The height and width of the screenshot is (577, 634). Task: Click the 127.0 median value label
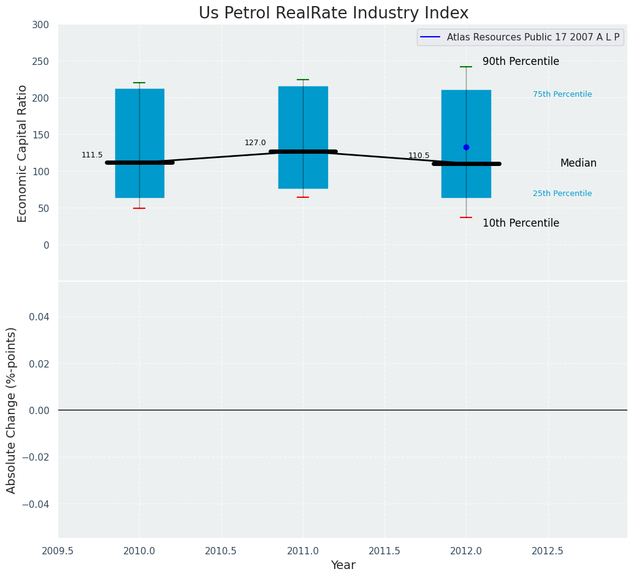[255, 143]
